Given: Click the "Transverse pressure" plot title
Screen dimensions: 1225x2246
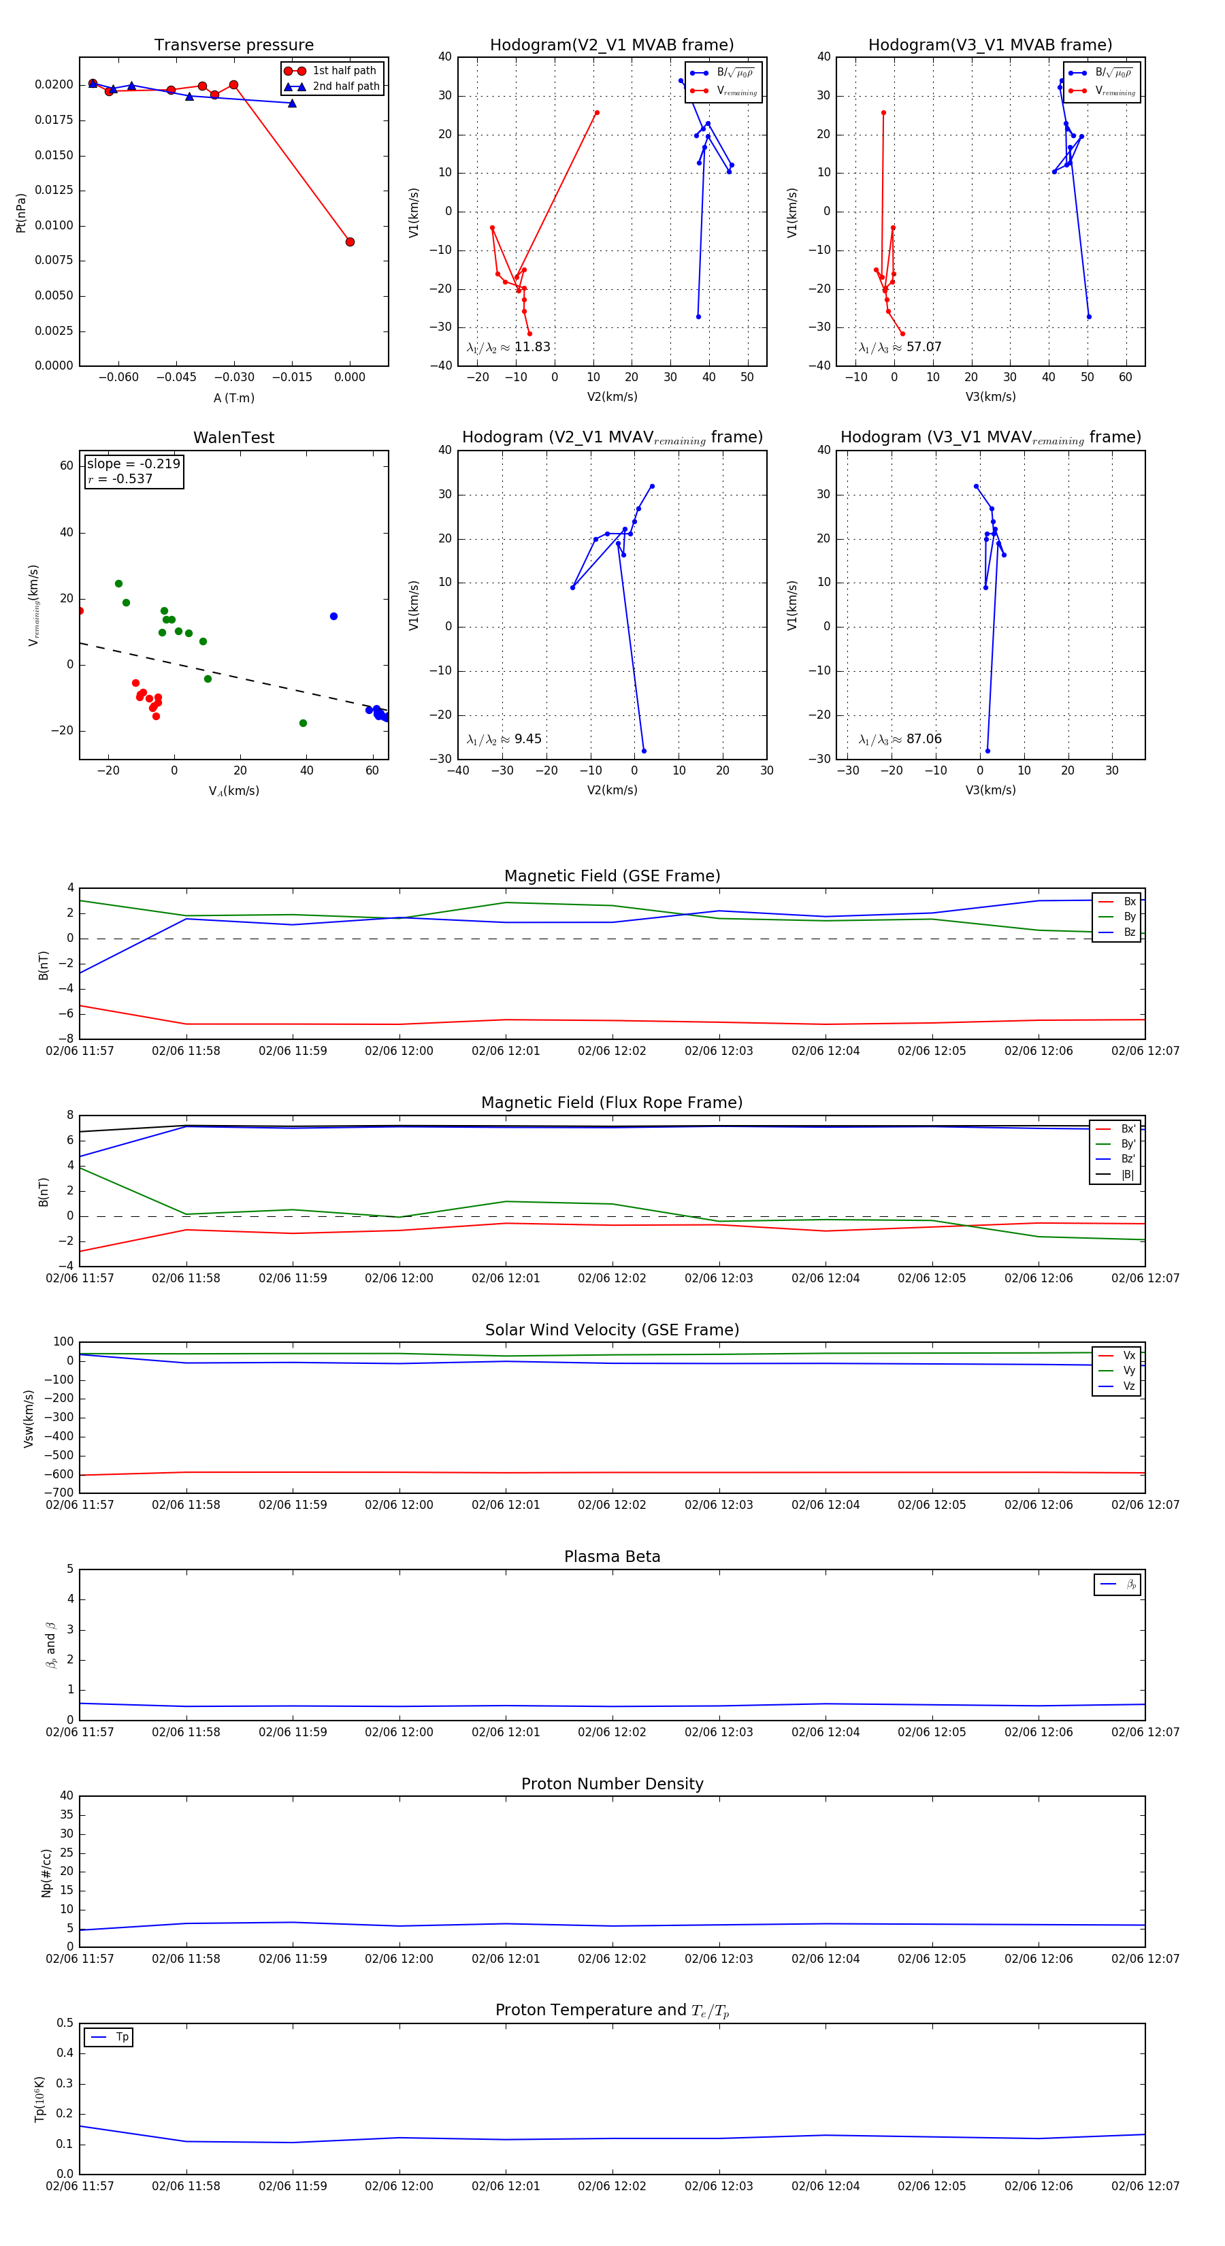Looking at the screenshot, I should coord(233,44).
